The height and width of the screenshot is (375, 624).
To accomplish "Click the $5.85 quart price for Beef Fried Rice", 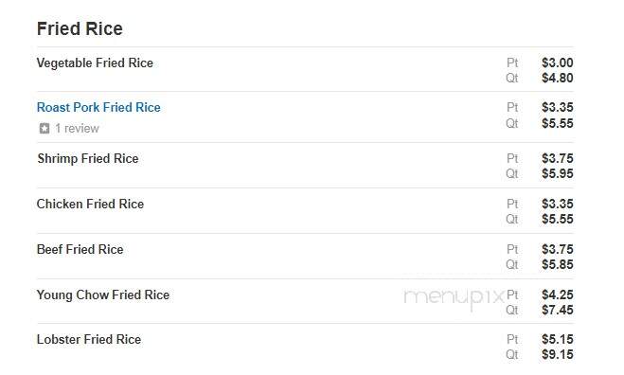I will tap(557, 264).
